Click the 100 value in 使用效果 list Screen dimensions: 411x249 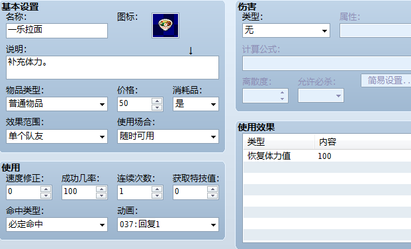pyautogui.click(x=324, y=156)
